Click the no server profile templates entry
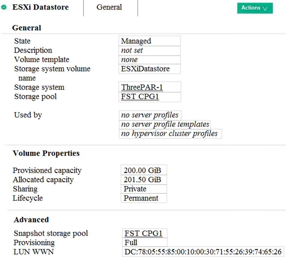This screenshot has width=286, height=257. (x=165, y=124)
